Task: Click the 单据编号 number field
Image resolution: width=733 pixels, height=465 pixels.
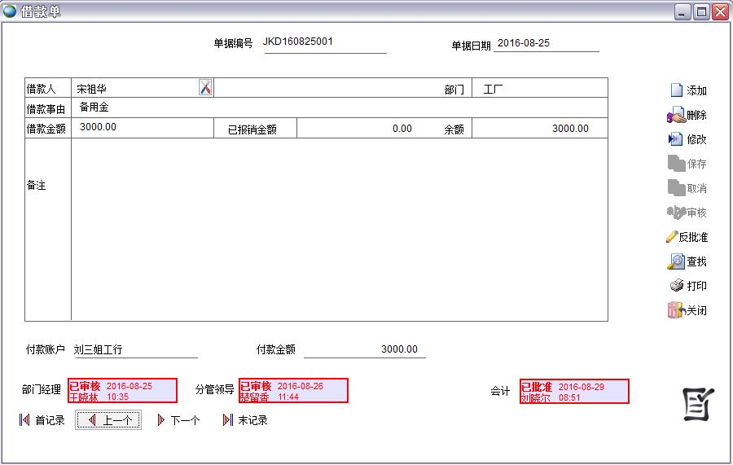Action: tap(324, 42)
